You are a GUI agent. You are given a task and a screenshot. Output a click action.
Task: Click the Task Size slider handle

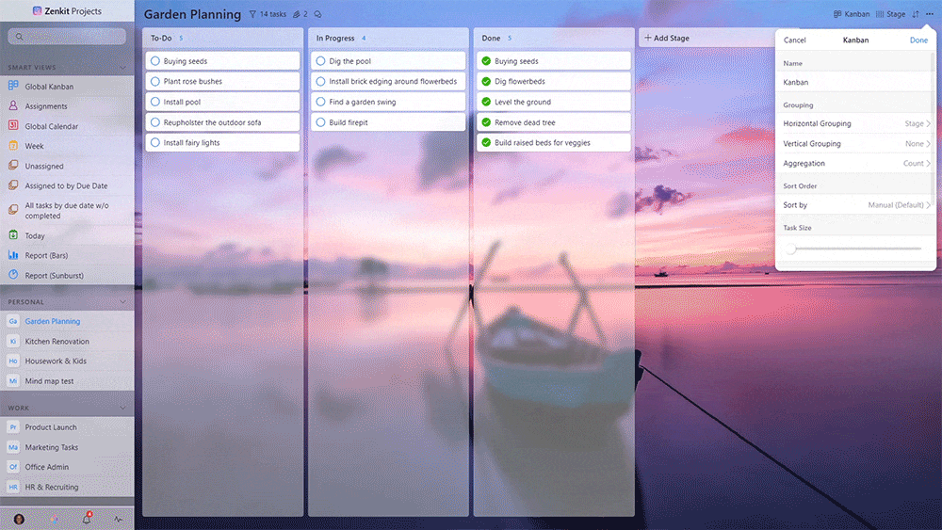pos(791,249)
